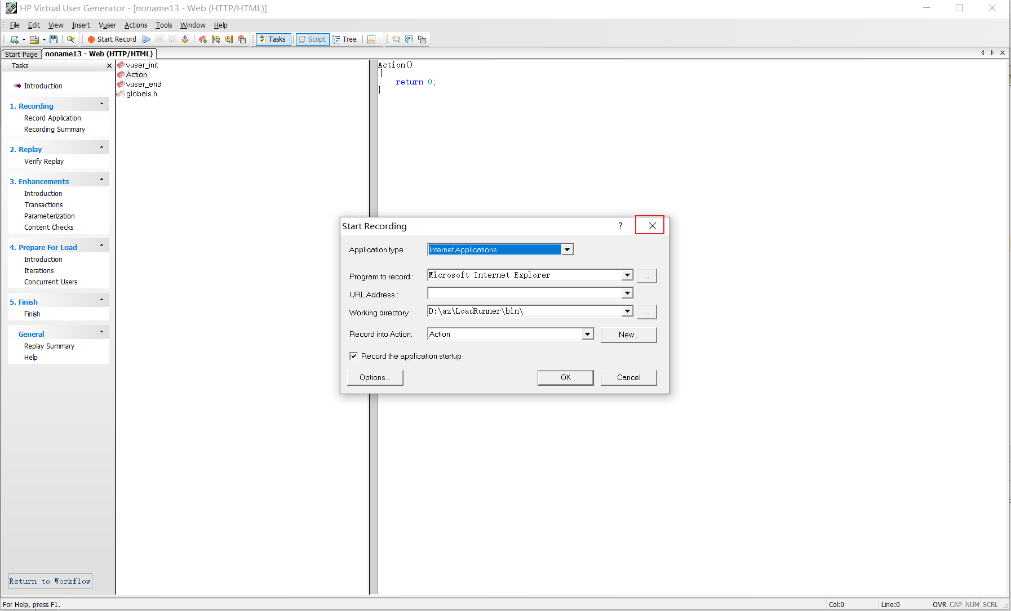
Task: Switch to the Start Page tab
Action: point(21,54)
